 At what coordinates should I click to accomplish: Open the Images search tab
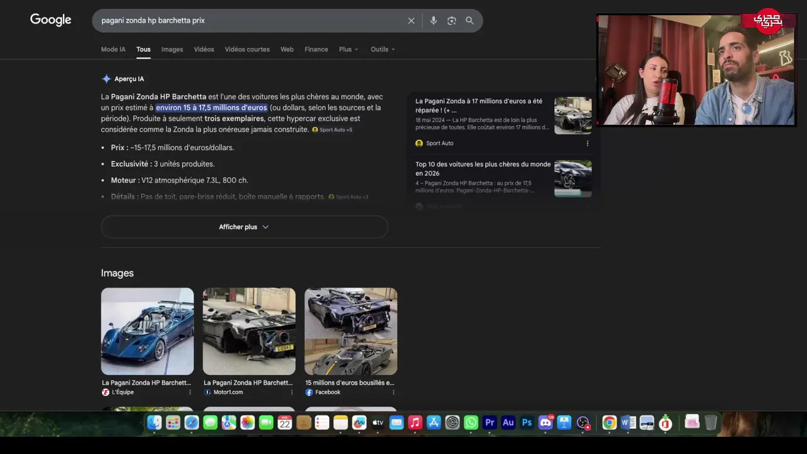tap(172, 49)
